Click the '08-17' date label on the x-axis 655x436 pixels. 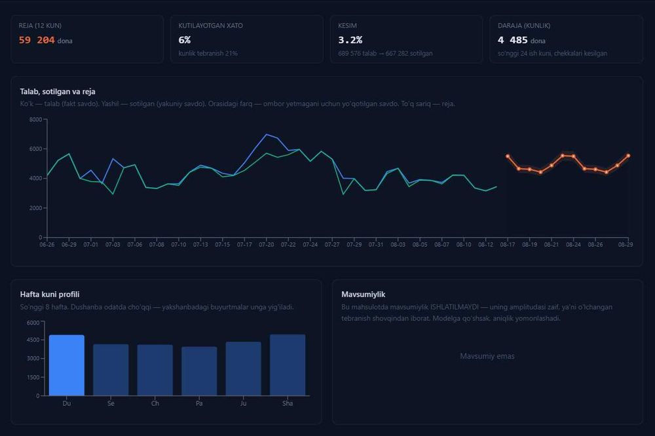[x=508, y=245]
